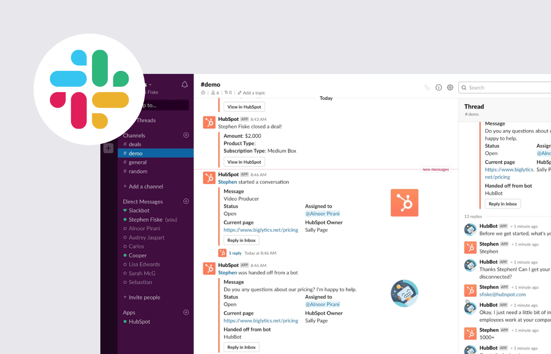Open the 1 reply thread link

pos(235,253)
